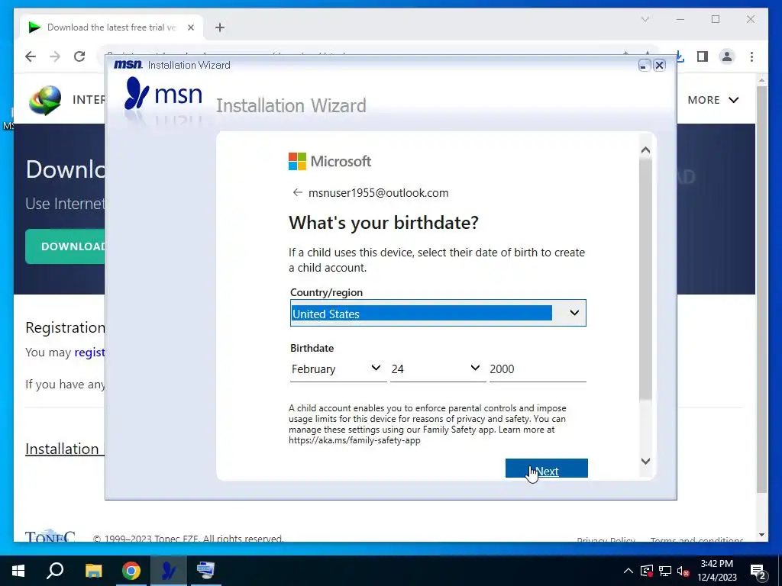Click the security tray icon with red dot
The height and width of the screenshot is (586, 782).
point(646,571)
